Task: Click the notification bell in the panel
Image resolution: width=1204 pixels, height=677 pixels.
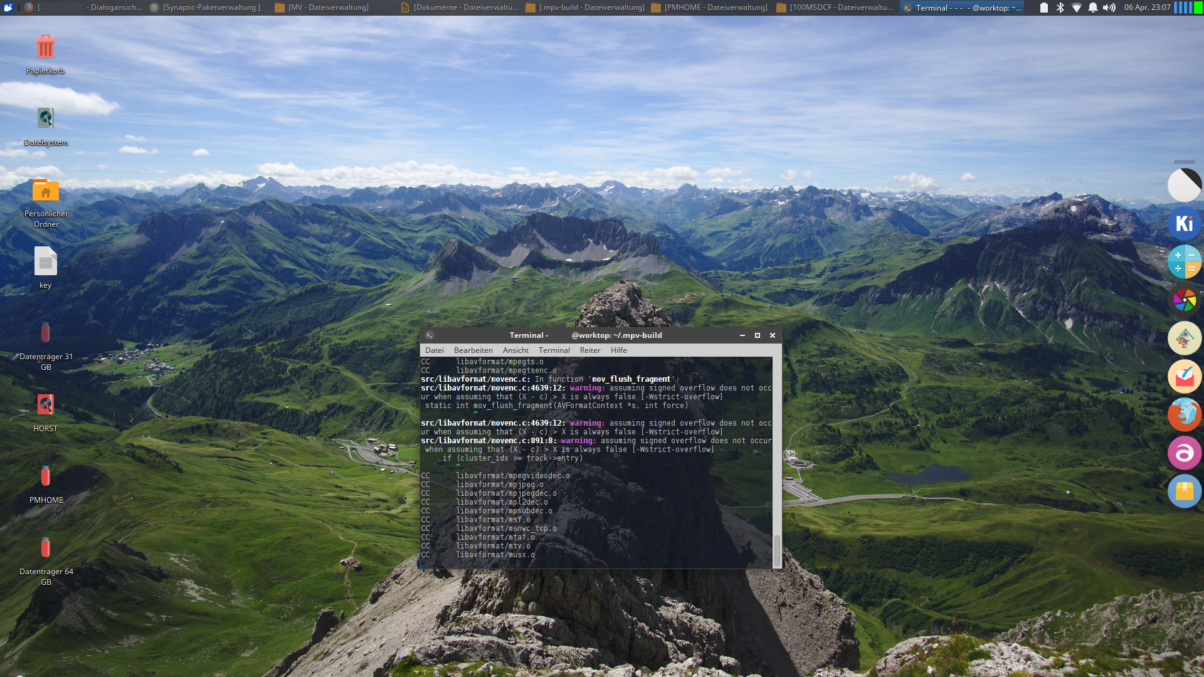Action: [1093, 8]
